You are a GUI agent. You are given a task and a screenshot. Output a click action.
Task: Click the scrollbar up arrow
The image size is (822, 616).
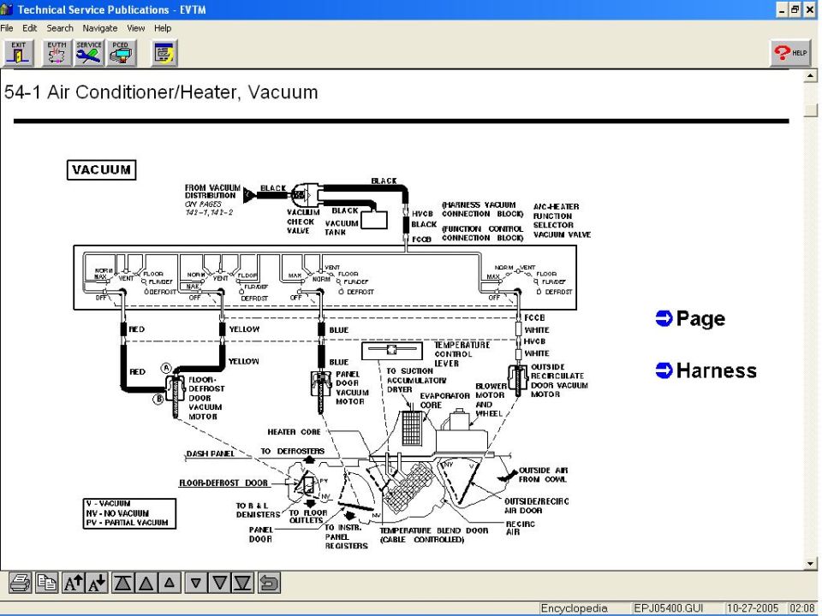pos(811,76)
